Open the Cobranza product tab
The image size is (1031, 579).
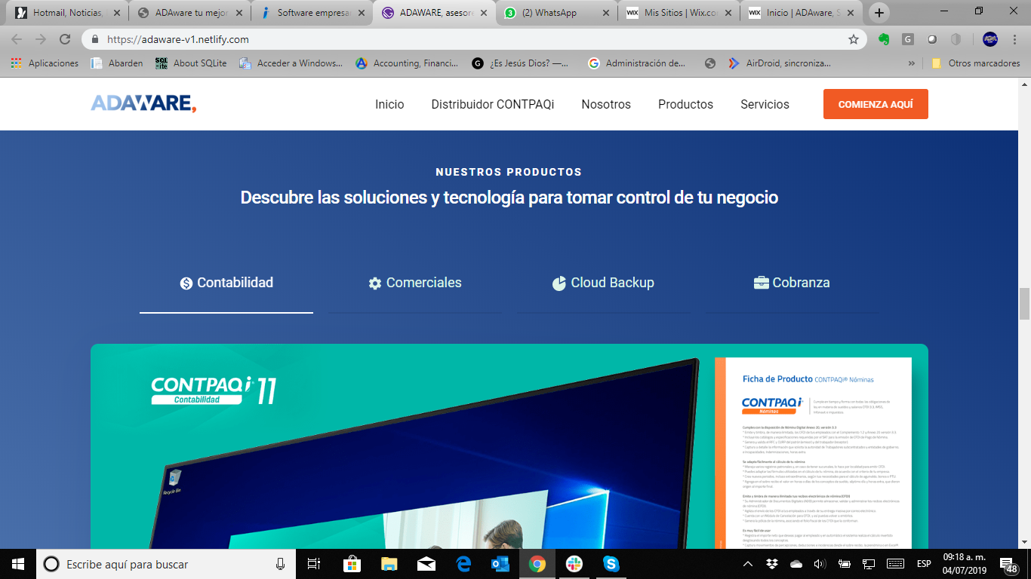pyautogui.click(x=792, y=283)
